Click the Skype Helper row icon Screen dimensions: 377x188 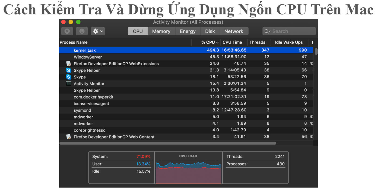68,70
